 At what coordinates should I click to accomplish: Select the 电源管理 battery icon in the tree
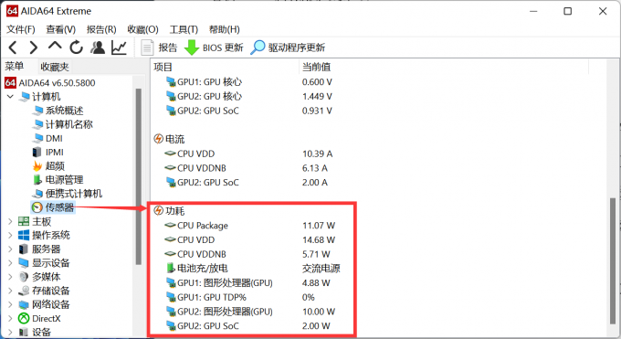click(x=37, y=180)
